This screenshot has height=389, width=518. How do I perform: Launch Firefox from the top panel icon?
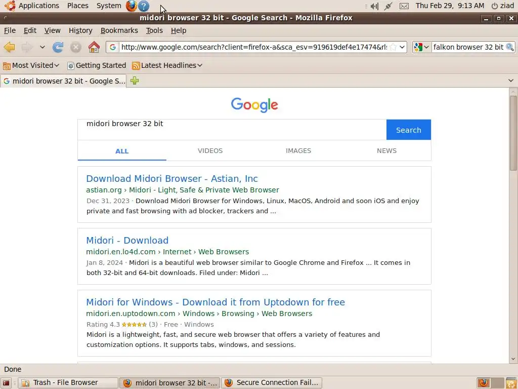[x=131, y=6]
